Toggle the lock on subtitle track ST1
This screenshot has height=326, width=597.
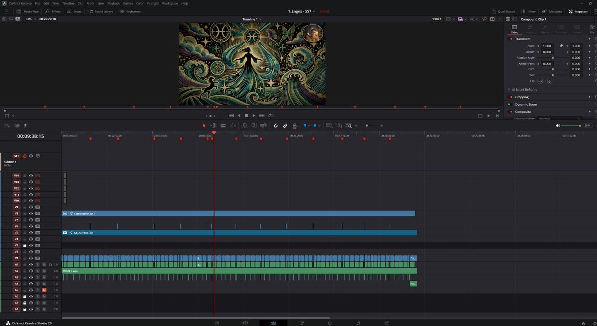click(x=25, y=156)
